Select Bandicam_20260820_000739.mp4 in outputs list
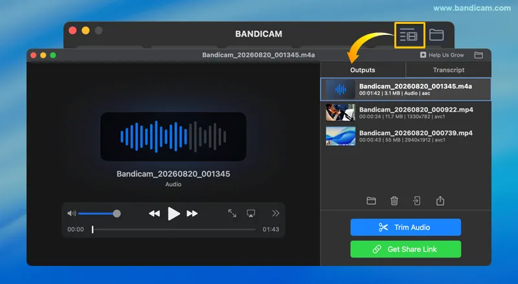518x284 pixels. pyautogui.click(x=406, y=136)
